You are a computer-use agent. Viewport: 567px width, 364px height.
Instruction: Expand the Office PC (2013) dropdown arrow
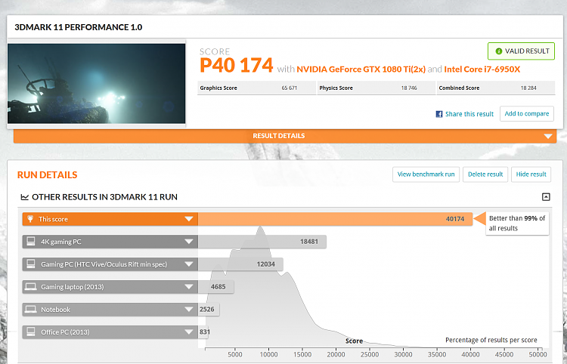point(189,332)
